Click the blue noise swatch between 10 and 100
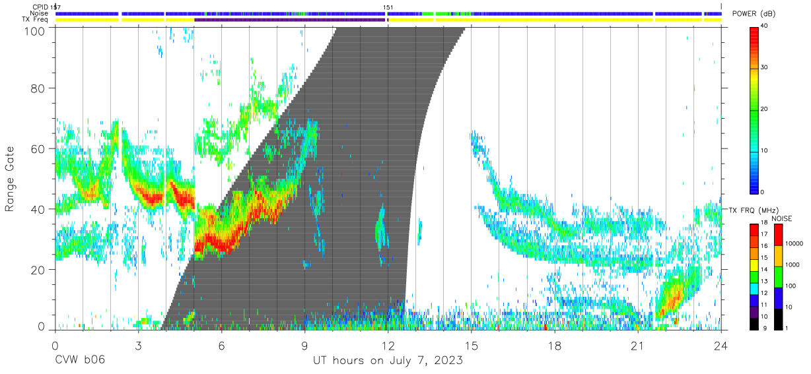The width and height of the screenshot is (811, 374). point(777,297)
